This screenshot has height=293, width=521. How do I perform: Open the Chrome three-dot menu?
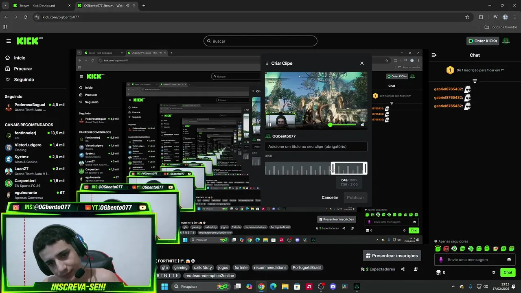[x=515, y=17]
